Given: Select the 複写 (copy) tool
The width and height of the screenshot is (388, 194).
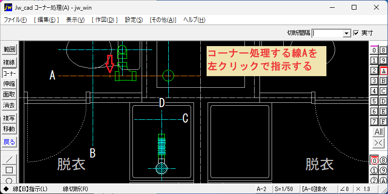Looking at the screenshot, I should (9, 118).
